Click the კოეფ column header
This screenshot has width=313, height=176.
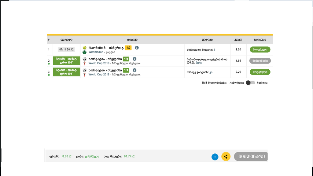pyautogui.click(x=238, y=40)
